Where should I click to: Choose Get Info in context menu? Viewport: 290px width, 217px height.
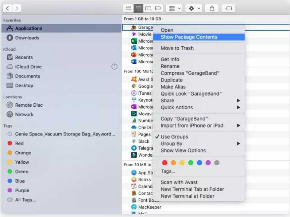click(199, 59)
